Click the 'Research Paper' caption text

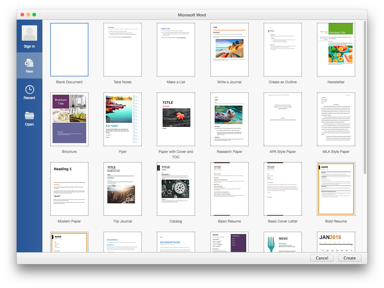click(230, 152)
